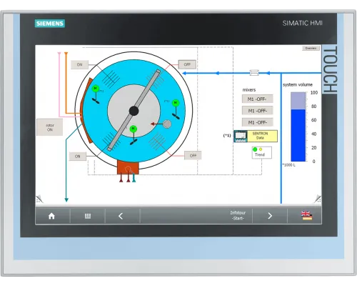Open the grid menu icon
This screenshot has width=357, height=286.
tap(88, 216)
